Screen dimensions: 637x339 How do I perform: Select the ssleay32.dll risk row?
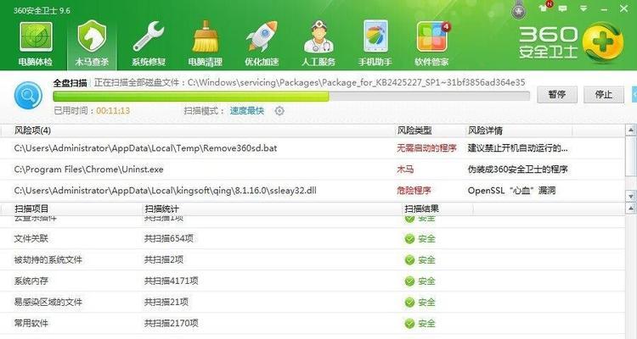pos(312,190)
